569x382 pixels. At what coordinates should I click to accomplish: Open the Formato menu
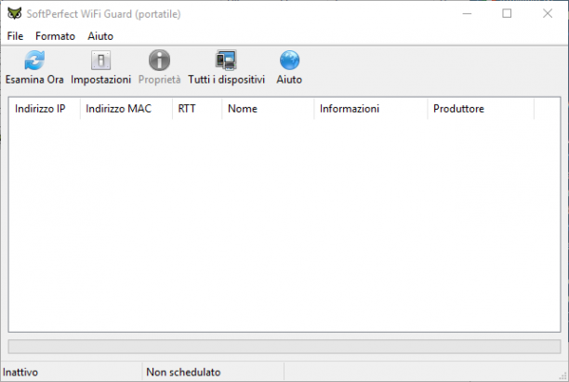tap(55, 36)
